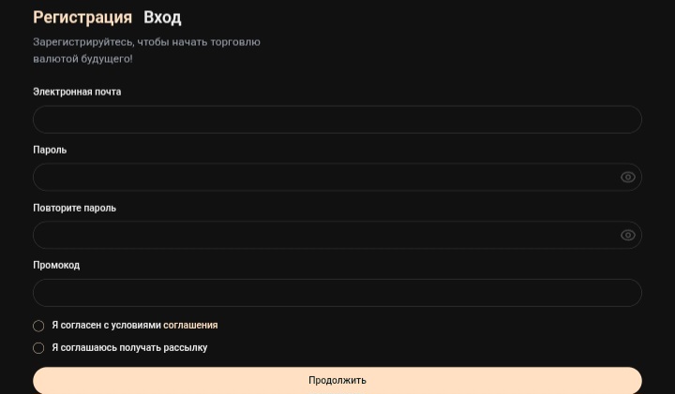
Task: Switch to the Вход tab
Action: pos(162,18)
